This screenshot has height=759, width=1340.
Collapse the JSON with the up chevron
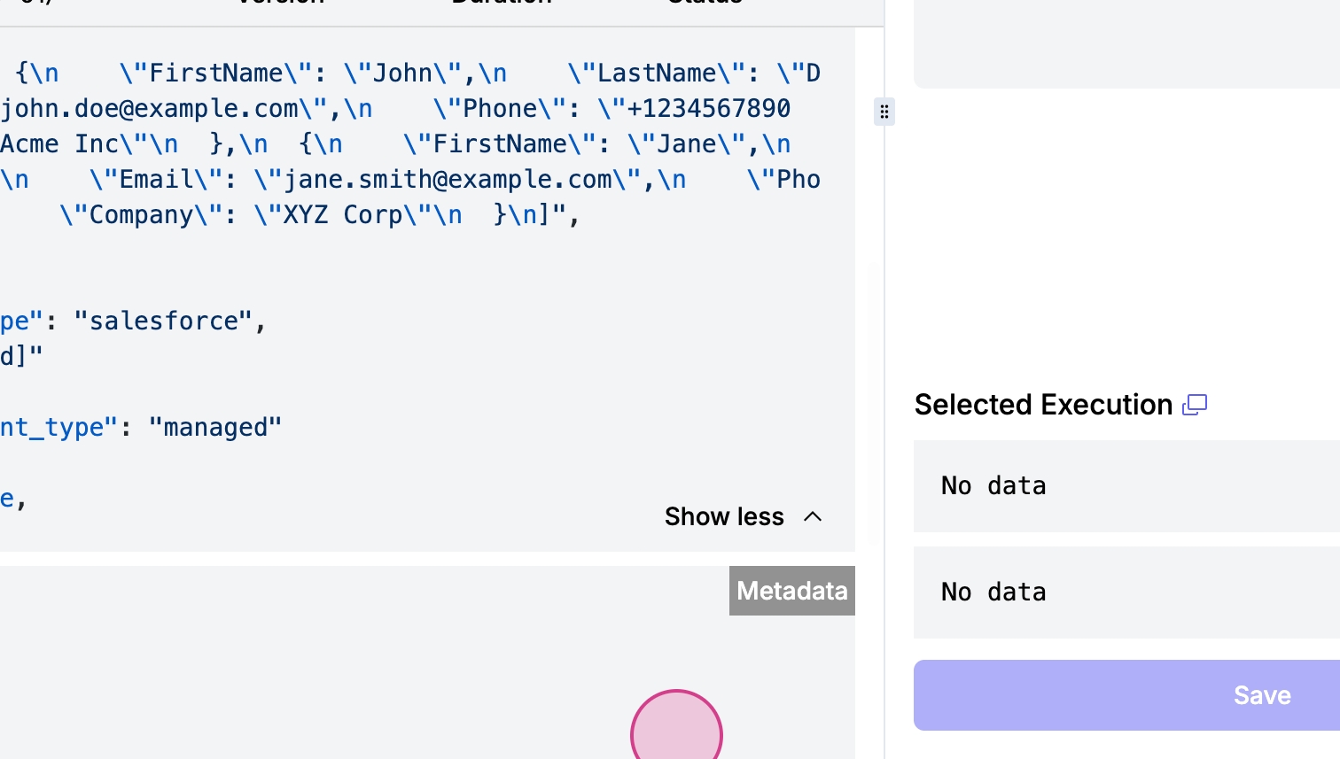tap(813, 516)
